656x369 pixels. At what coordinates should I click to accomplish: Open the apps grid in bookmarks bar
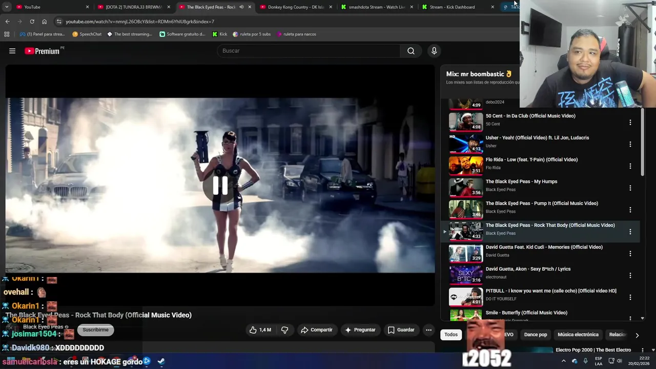tap(7, 34)
